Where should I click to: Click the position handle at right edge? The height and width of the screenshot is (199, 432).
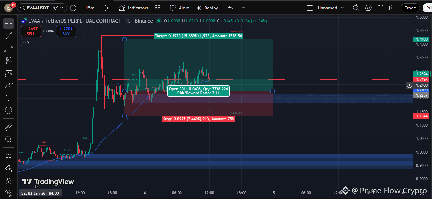[273, 91]
